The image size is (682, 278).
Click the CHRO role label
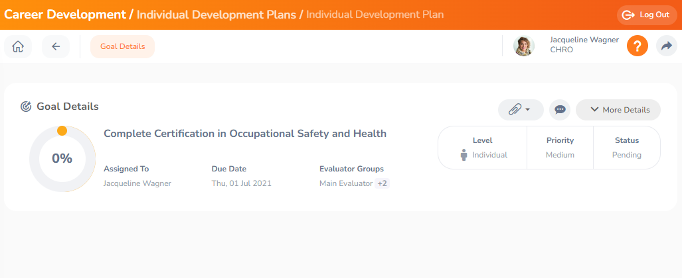(562, 50)
